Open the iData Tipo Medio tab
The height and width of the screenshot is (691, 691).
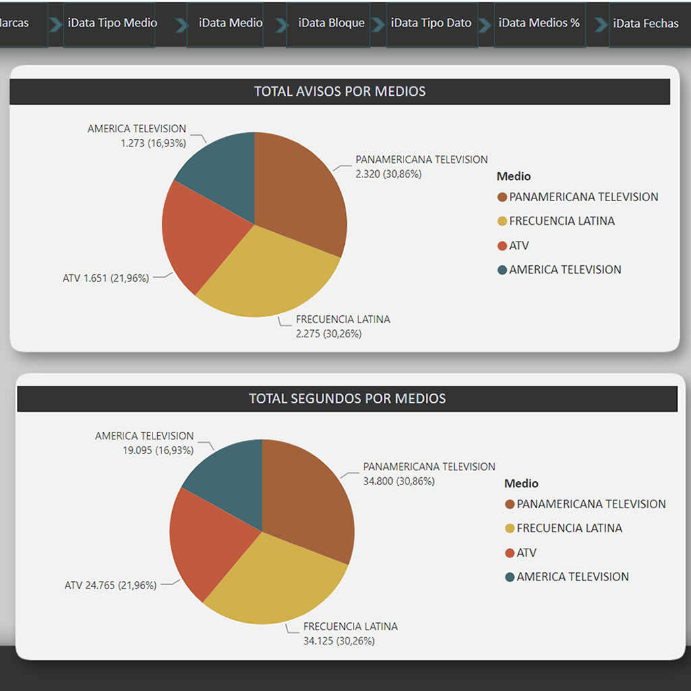(x=109, y=24)
